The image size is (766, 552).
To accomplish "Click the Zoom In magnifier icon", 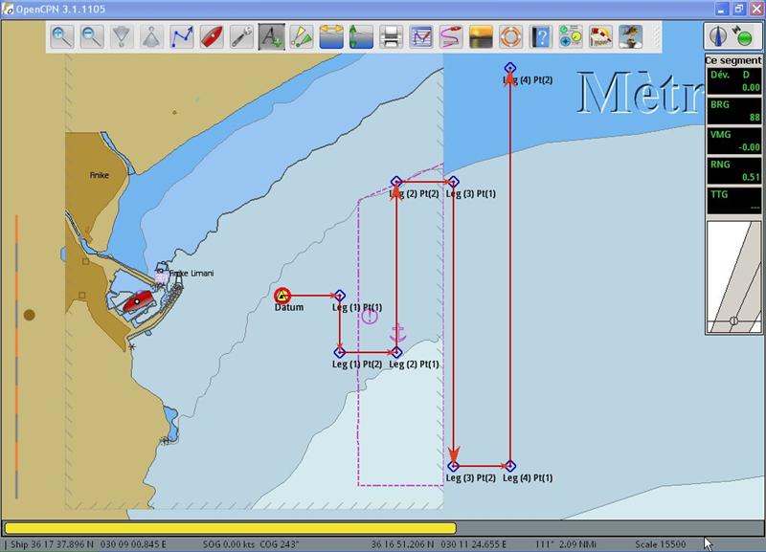I will tap(62, 37).
